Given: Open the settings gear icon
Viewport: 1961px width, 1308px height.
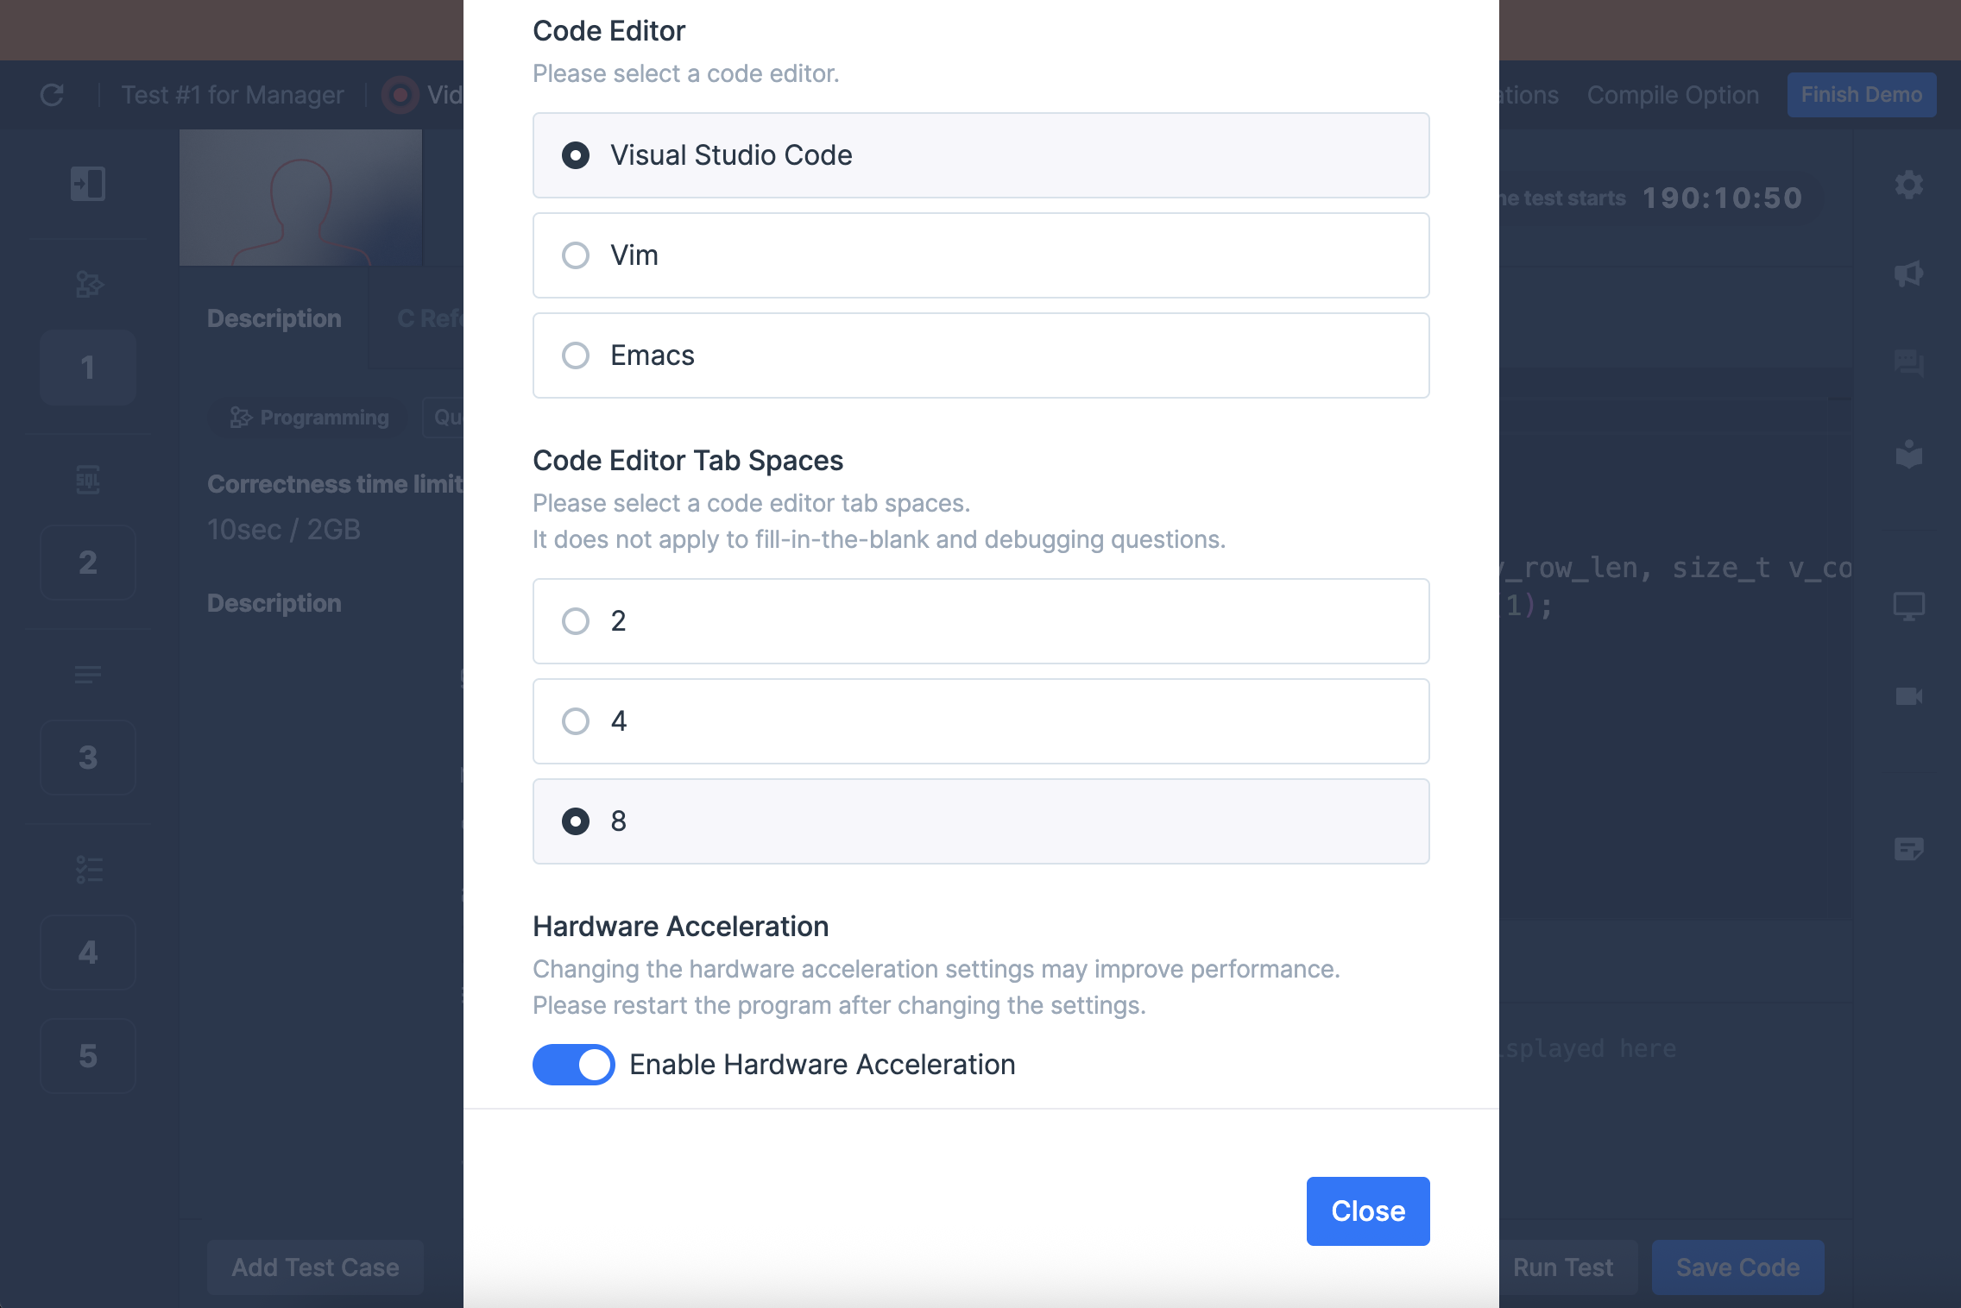Looking at the screenshot, I should point(1908,185).
